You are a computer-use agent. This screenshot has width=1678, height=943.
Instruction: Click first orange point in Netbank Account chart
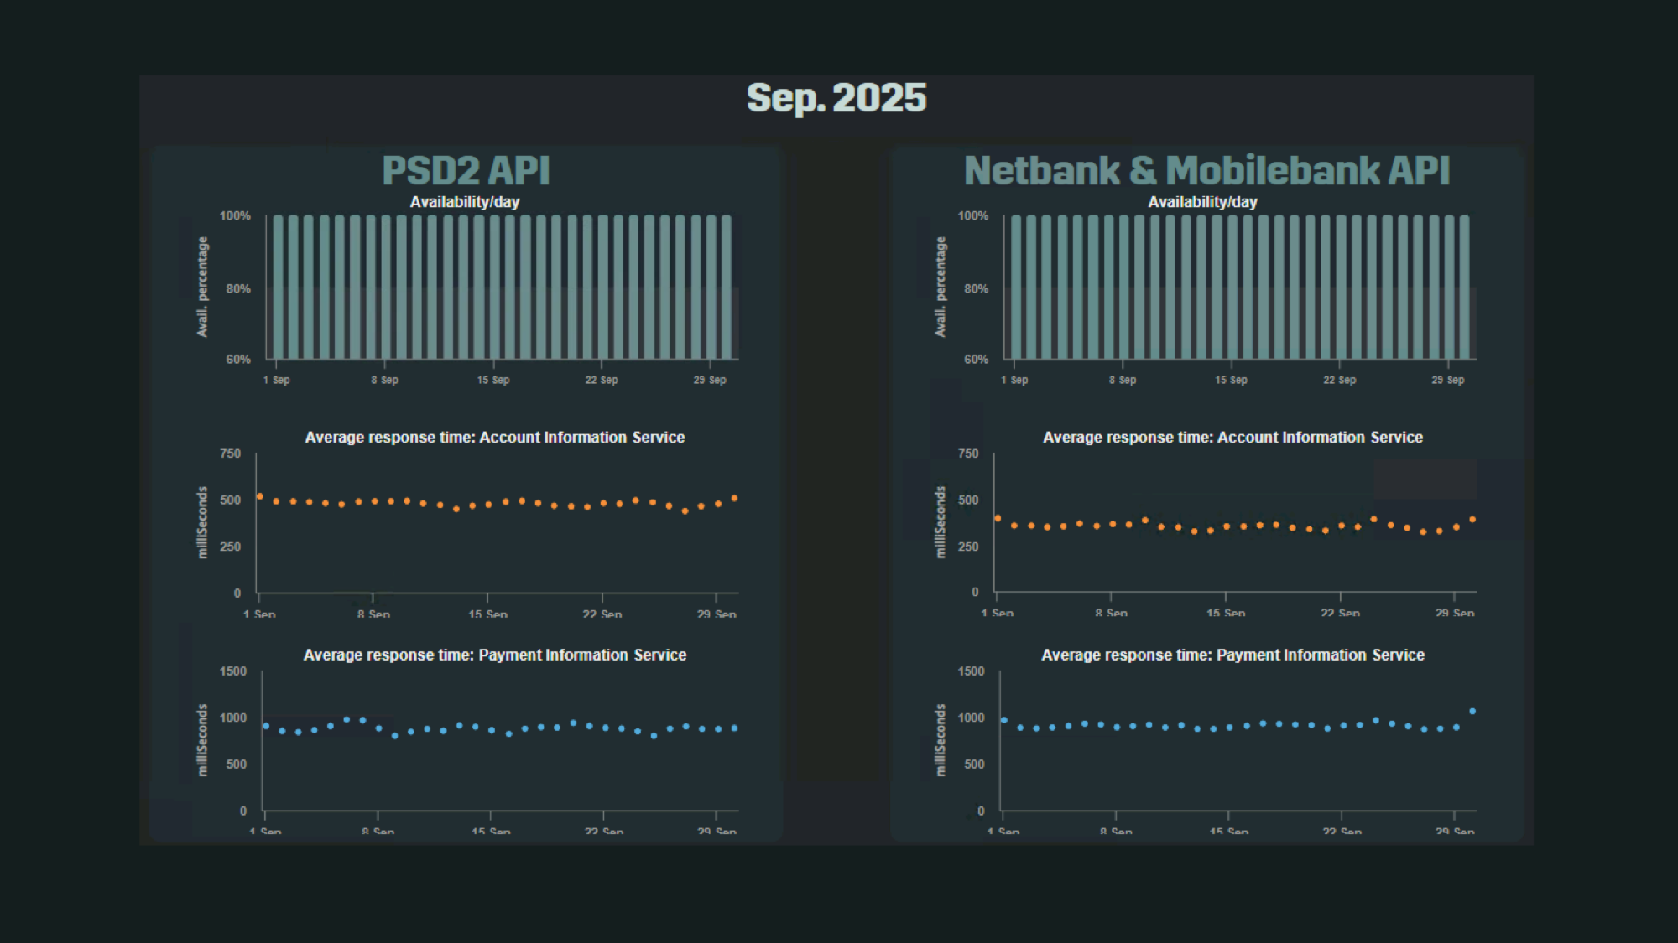pos(998,519)
